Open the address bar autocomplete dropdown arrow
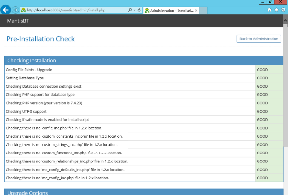This screenshot has height=195, width=288. (135, 10)
